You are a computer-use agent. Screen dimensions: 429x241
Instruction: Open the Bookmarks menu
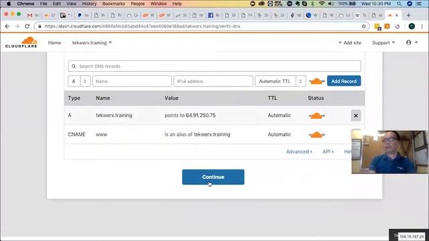coord(113,3)
